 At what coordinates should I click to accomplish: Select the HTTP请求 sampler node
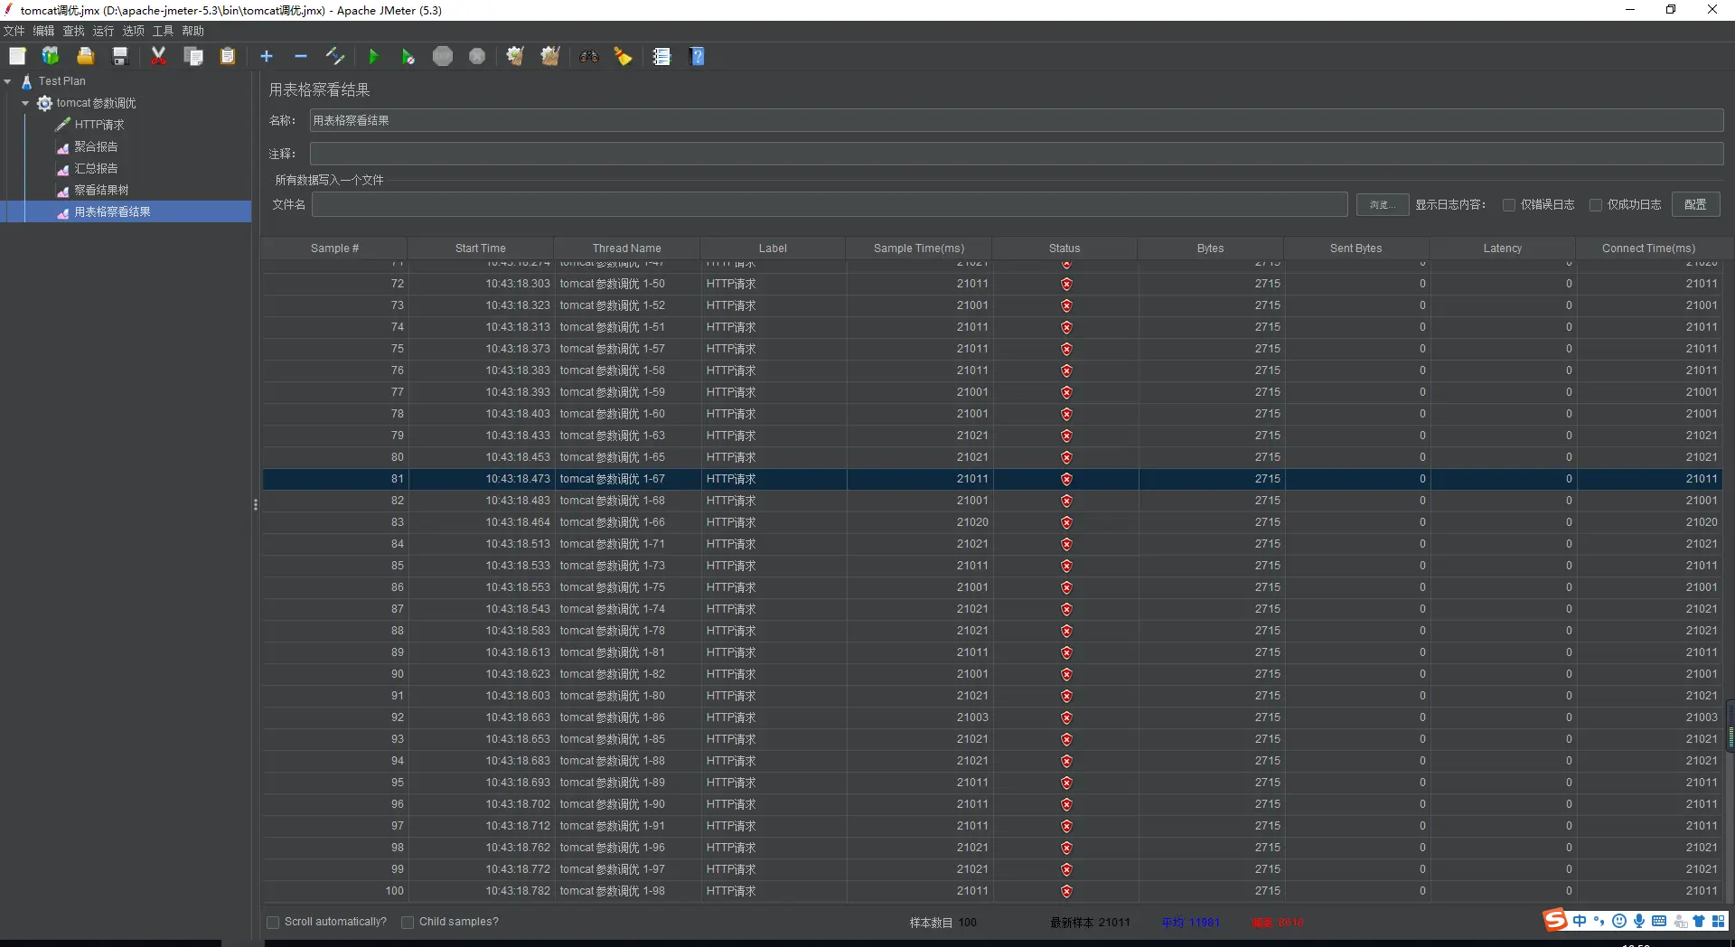tap(99, 125)
